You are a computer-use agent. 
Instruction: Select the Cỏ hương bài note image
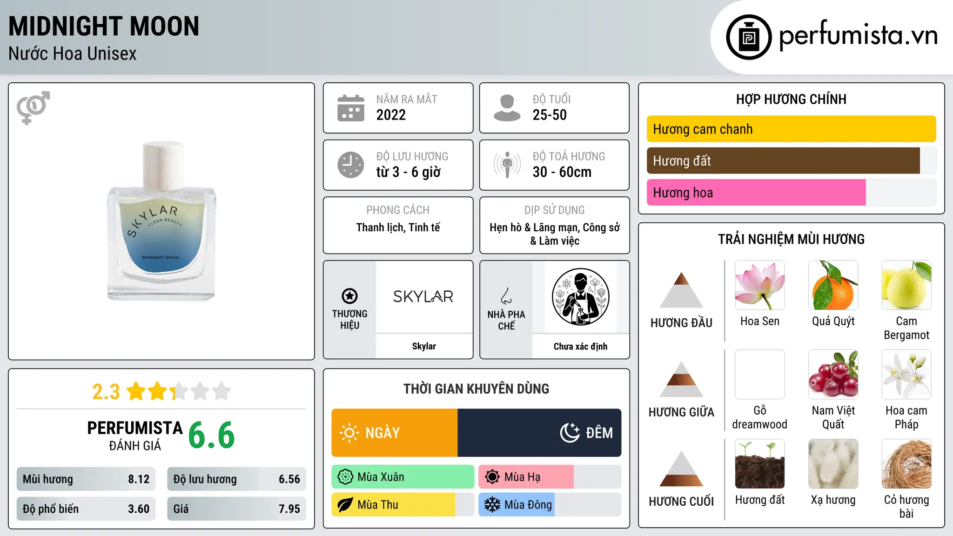pyautogui.click(x=906, y=464)
